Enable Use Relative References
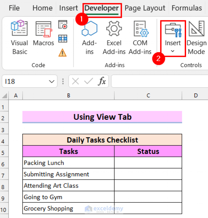Screen dimensions: 208x218 (x=63, y=38)
